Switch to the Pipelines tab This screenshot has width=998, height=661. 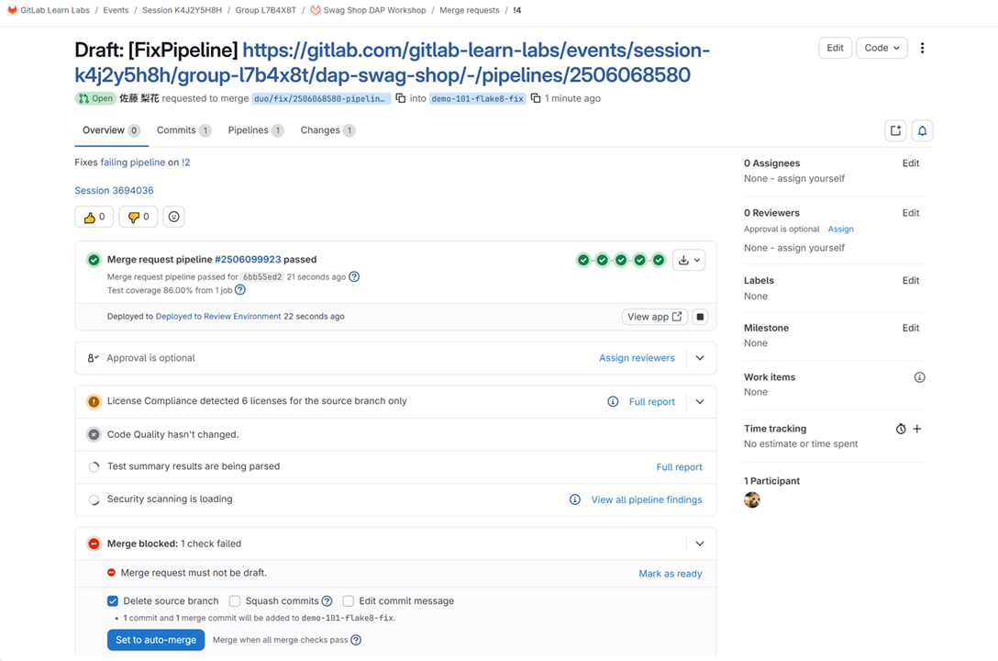point(255,130)
